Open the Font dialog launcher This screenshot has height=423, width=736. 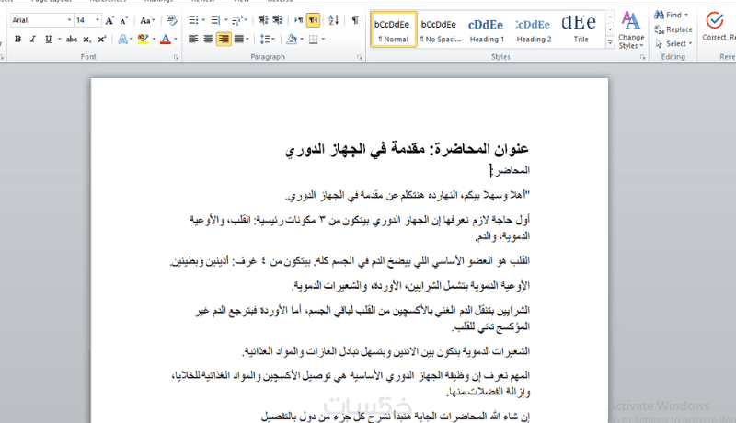click(176, 57)
